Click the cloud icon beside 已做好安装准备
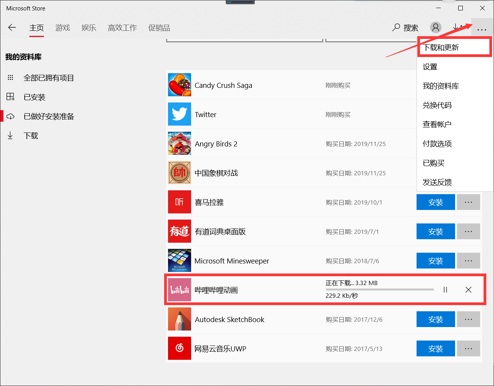494x386 pixels. point(10,116)
